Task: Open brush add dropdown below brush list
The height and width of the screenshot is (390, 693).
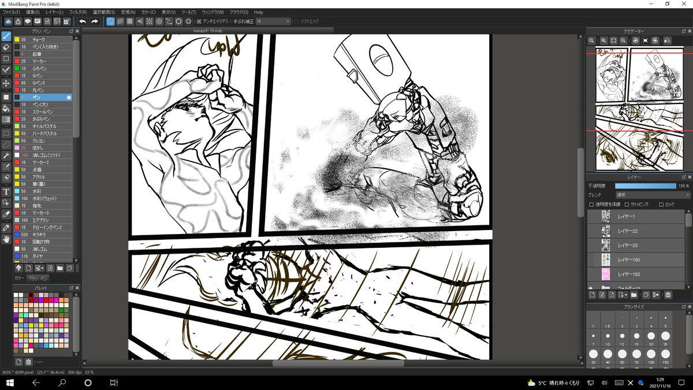Action: coord(39,268)
